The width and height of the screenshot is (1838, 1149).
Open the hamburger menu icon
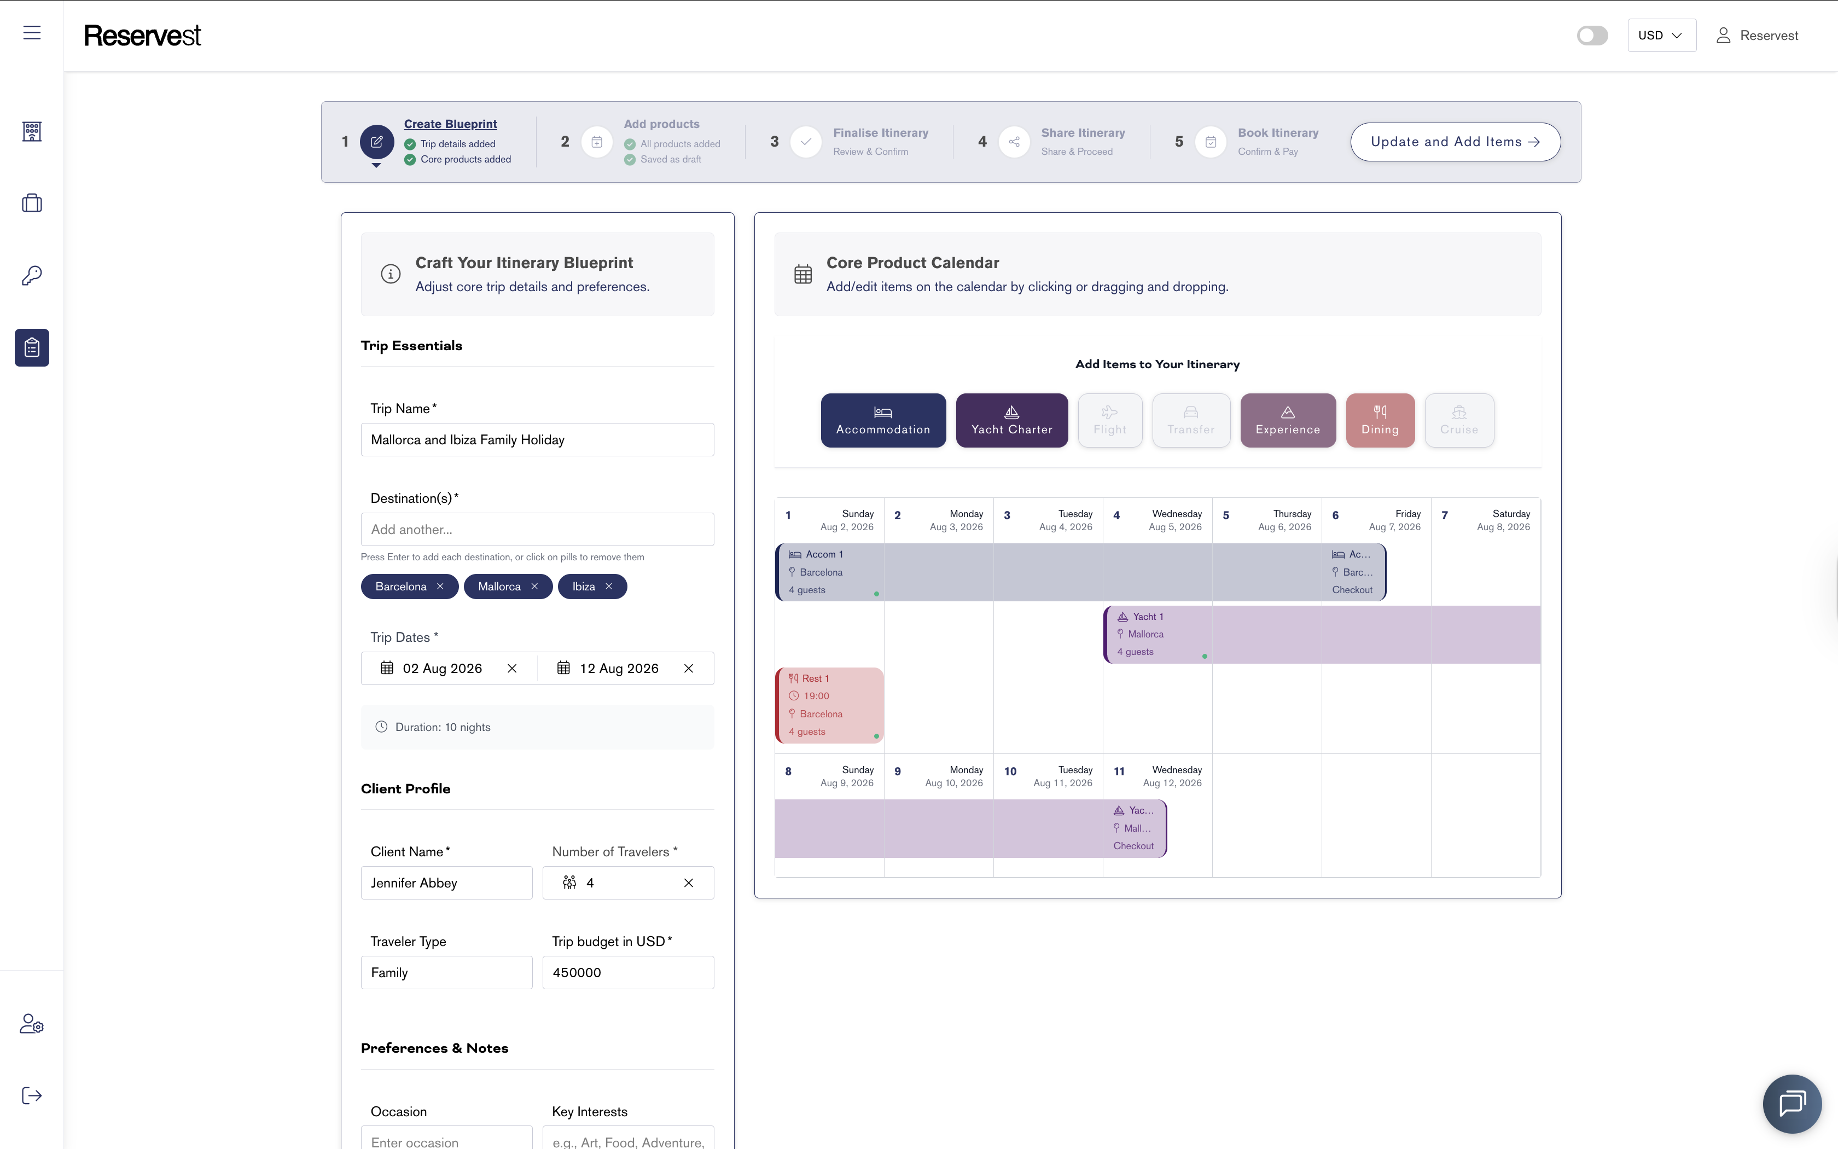point(32,33)
